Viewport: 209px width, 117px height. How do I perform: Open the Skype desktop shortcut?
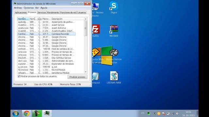(114, 7)
